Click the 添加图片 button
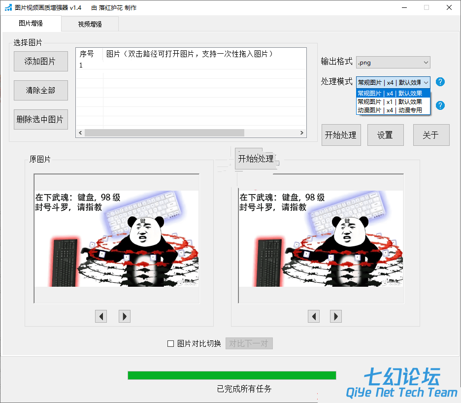Image resolution: width=461 pixels, height=403 pixels. point(41,61)
